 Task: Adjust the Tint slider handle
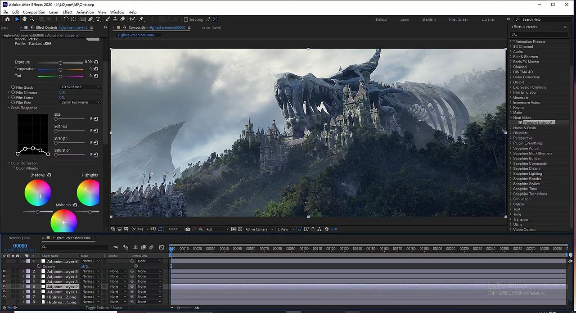point(60,76)
